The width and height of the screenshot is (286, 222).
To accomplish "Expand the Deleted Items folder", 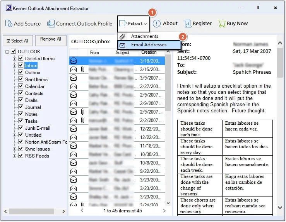I will tap(14, 59).
